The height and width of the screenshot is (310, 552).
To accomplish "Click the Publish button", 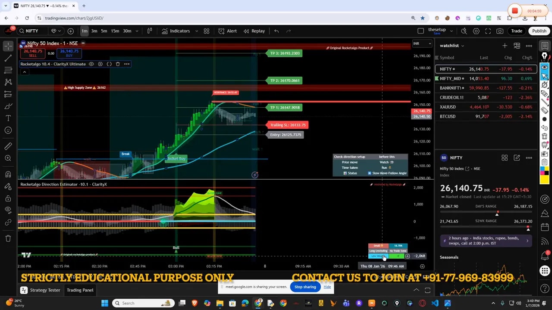I will click(539, 31).
